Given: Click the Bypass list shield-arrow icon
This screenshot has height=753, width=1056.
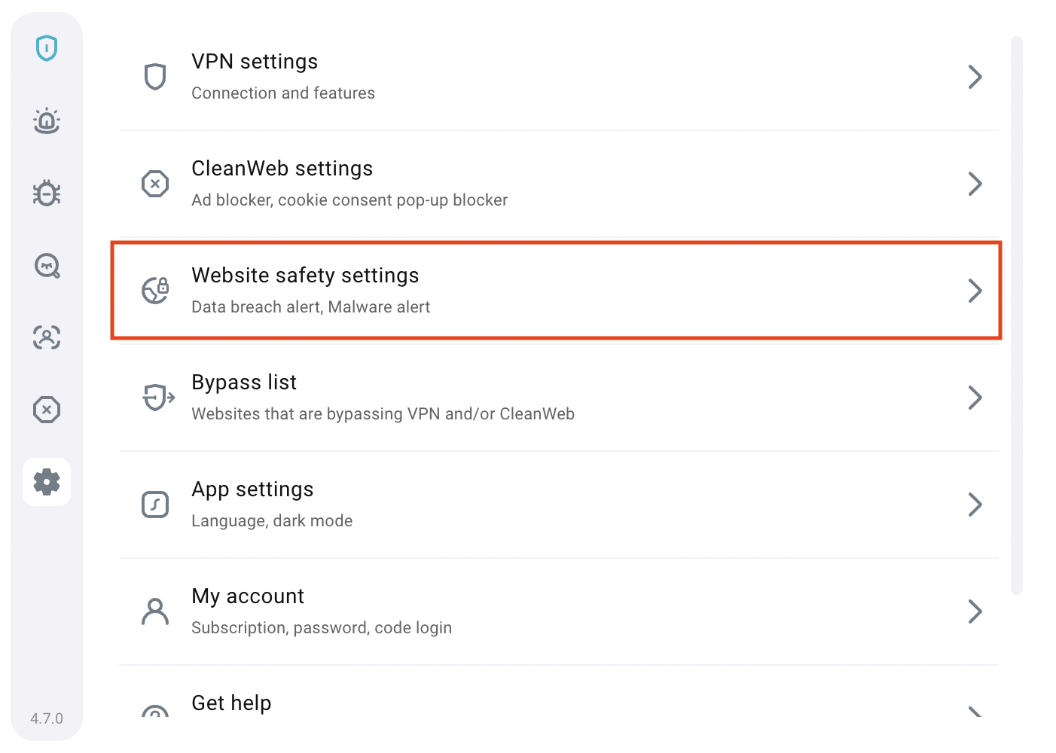Looking at the screenshot, I should (158, 398).
